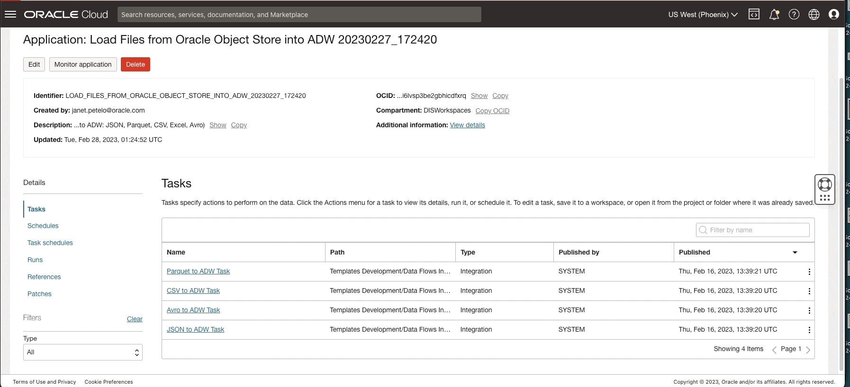Open Cookie Preferences
850x387 pixels.
(x=109, y=382)
